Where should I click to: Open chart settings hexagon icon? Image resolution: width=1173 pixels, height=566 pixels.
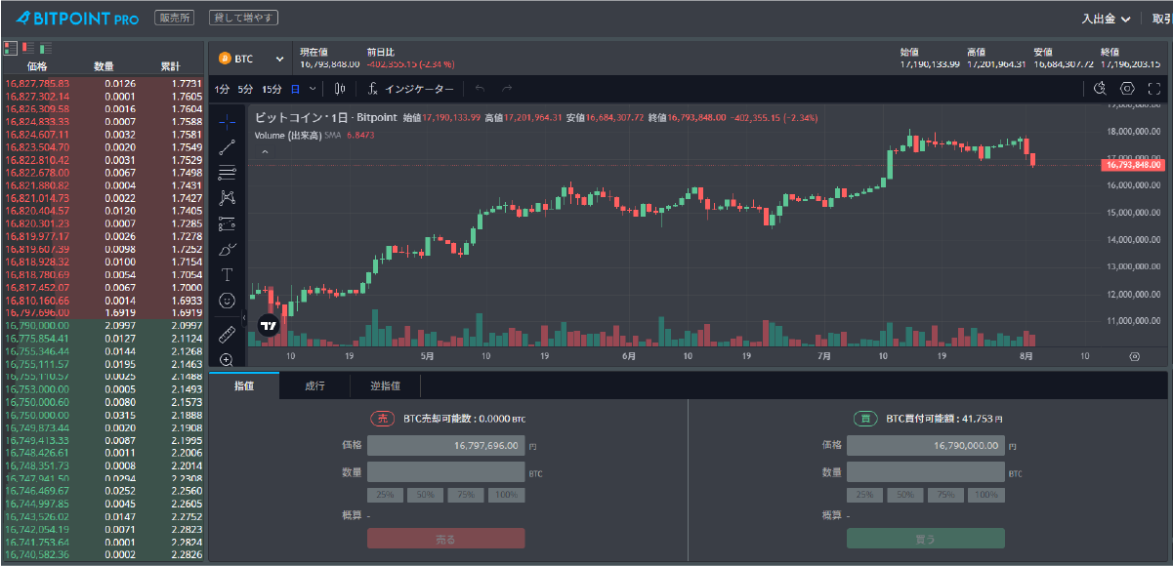click(1127, 89)
